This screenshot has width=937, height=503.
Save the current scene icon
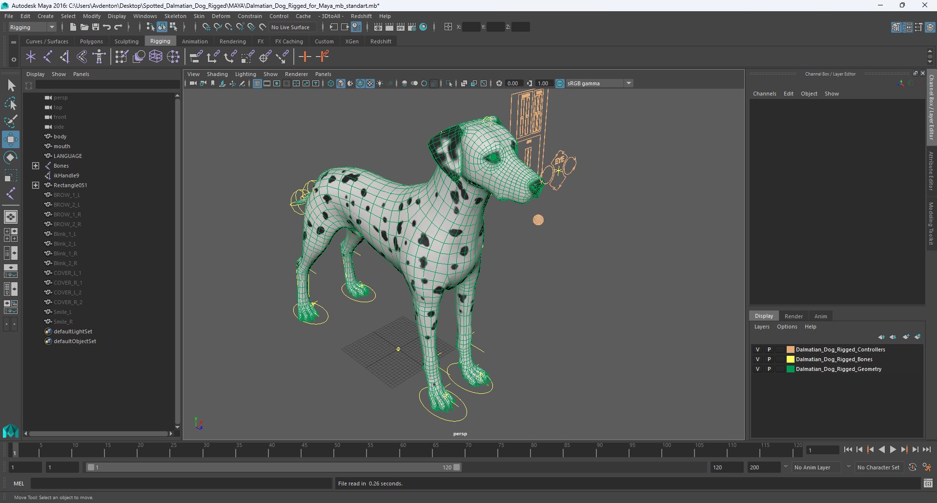[x=96, y=27]
